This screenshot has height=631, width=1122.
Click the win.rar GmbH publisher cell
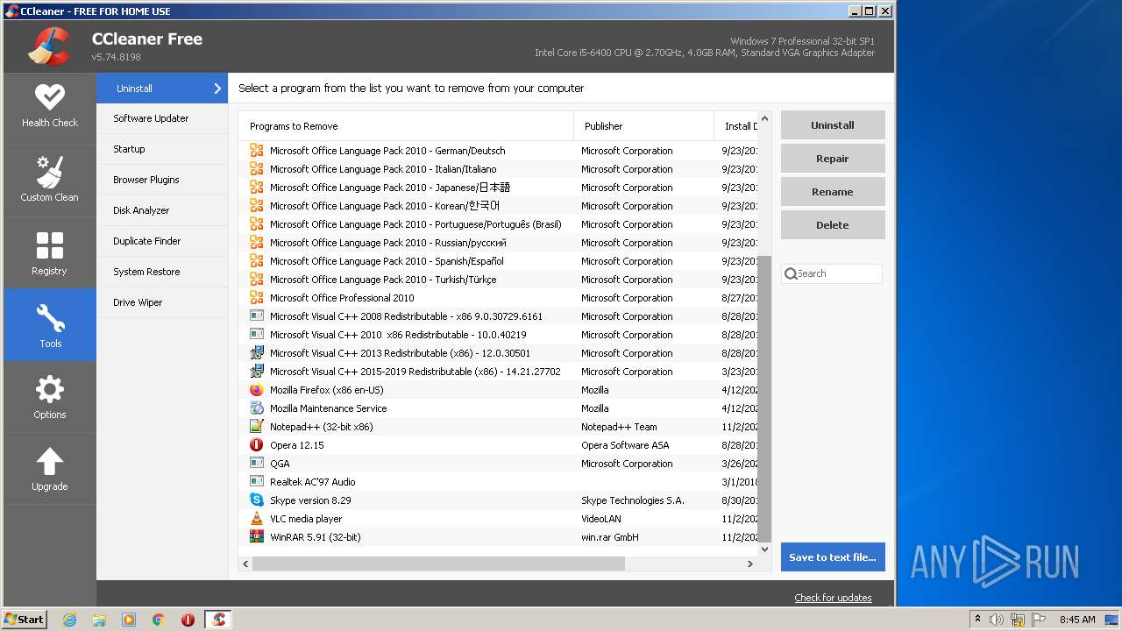click(x=610, y=537)
